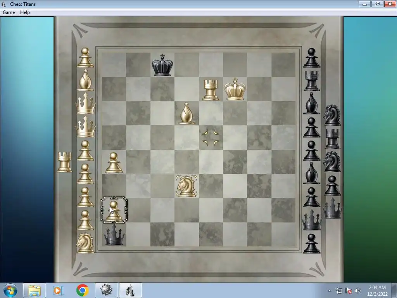Viewport: 397px width, 298px height.
Task: Select the white king on the board
Action: tap(235, 89)
